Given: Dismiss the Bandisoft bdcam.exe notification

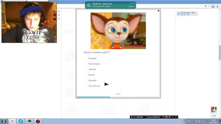Looking at the screenshot, I should point(134,3).
